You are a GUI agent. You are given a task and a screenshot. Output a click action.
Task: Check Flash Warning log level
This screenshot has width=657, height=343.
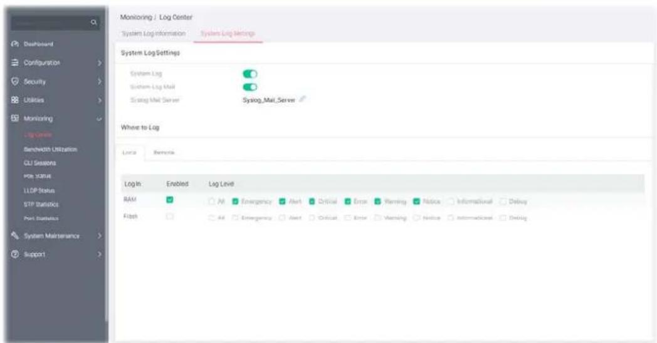[377, 218]
